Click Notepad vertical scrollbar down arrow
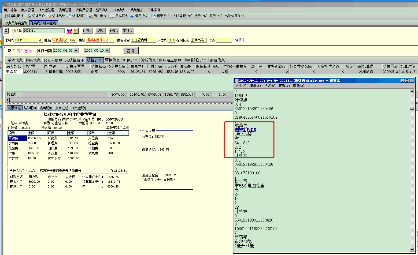The image size is (418, 255). [412, 250]
